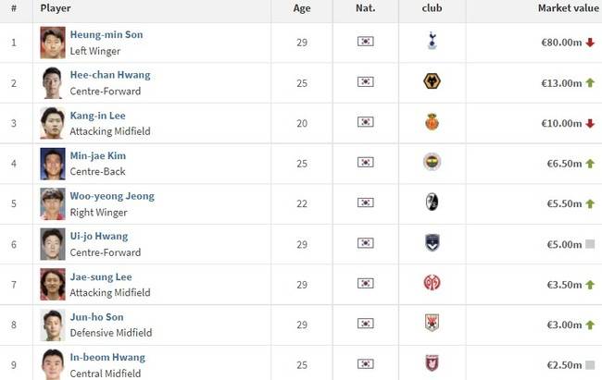The height and width of the screenshot is (380, 602).
Task: Click Mallorca club crest in Kang-in Lee row
Action: coord(432,123)
